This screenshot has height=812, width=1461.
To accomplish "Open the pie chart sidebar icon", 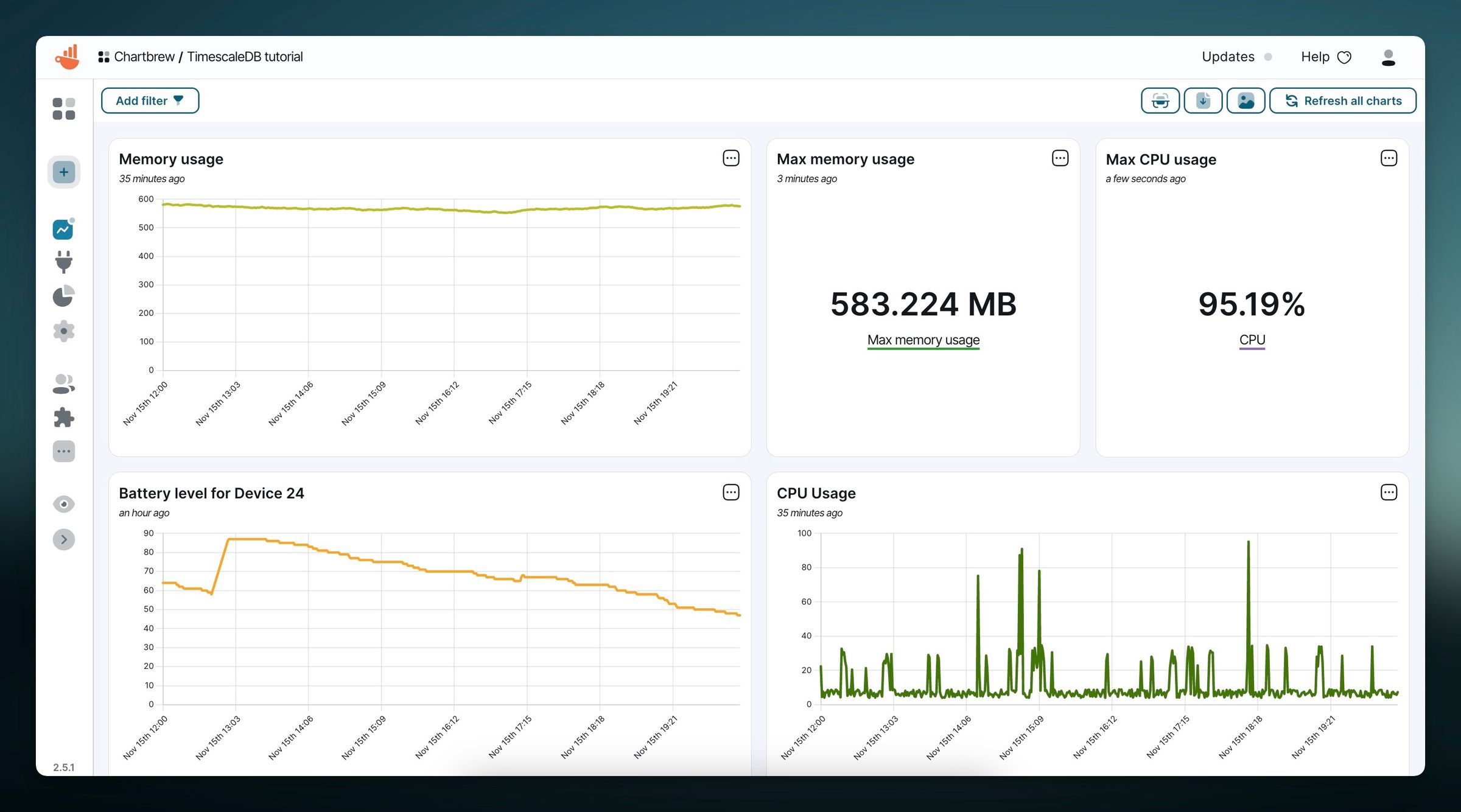I will click(63, 296).
